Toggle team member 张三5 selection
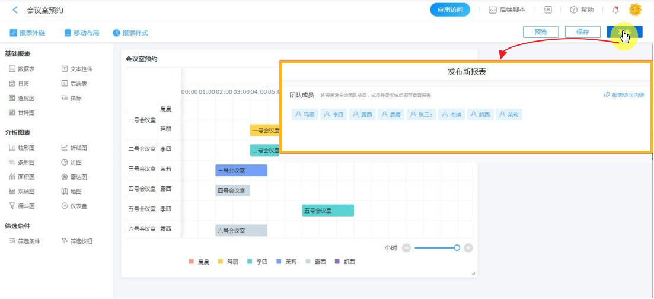 (x=421, y=114)
